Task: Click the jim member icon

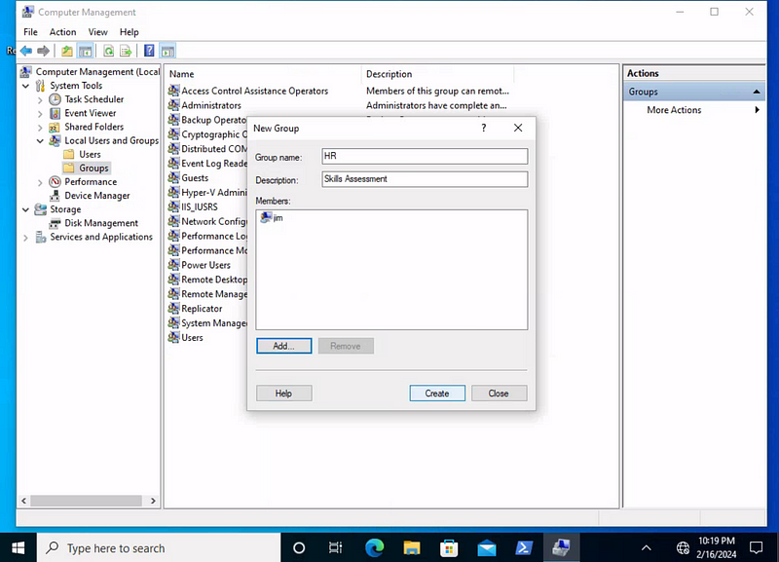Action: point(266,217)
